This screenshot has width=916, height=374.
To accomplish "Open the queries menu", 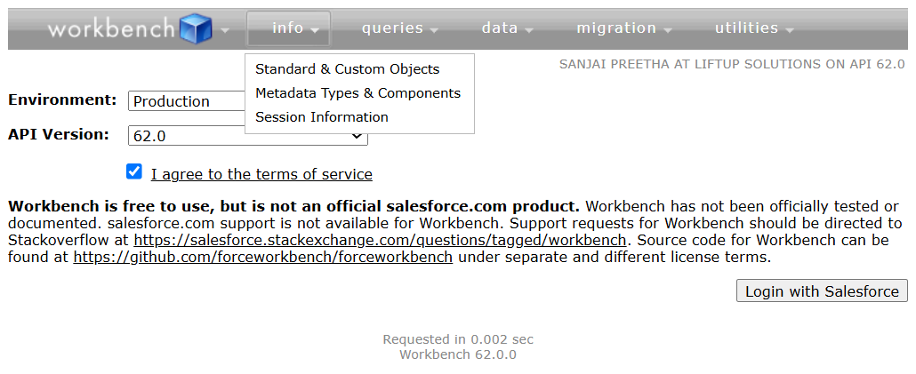I will coord(399,28).
